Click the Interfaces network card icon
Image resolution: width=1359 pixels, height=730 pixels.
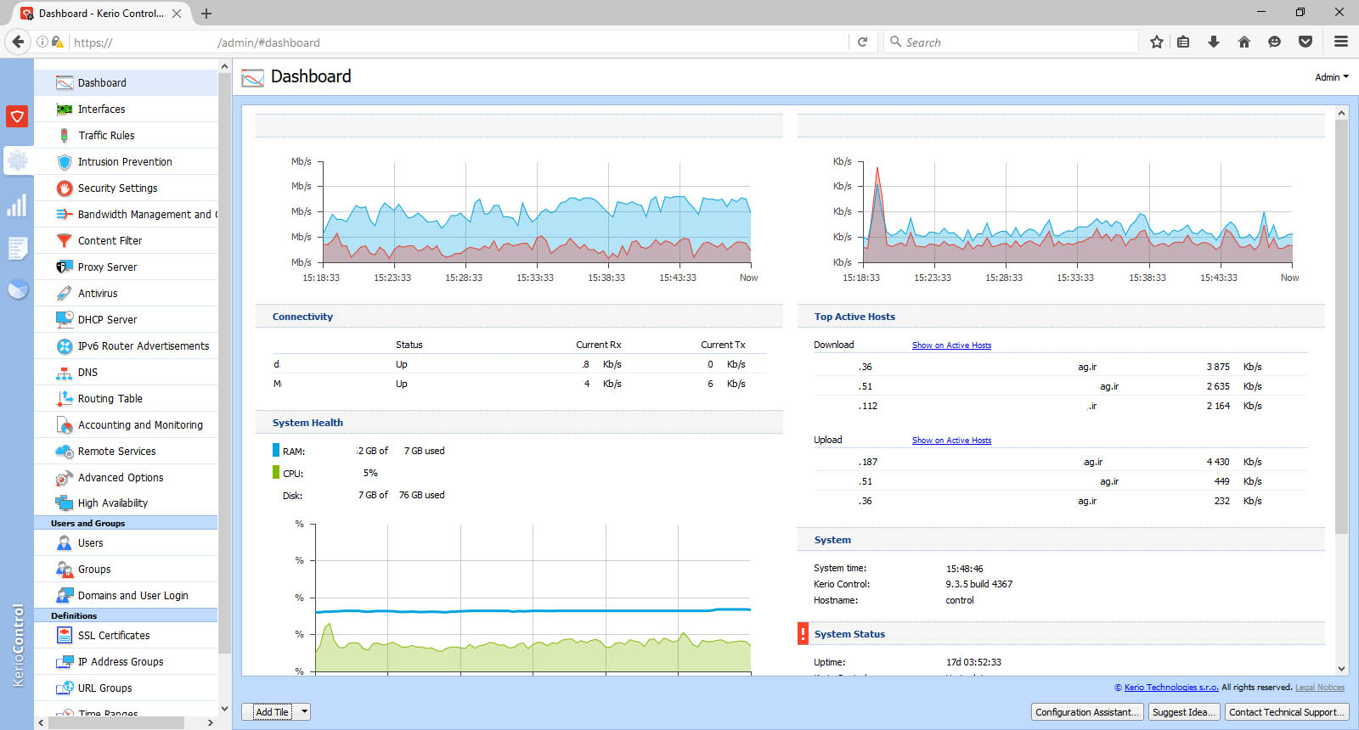[x=65, y=109]
